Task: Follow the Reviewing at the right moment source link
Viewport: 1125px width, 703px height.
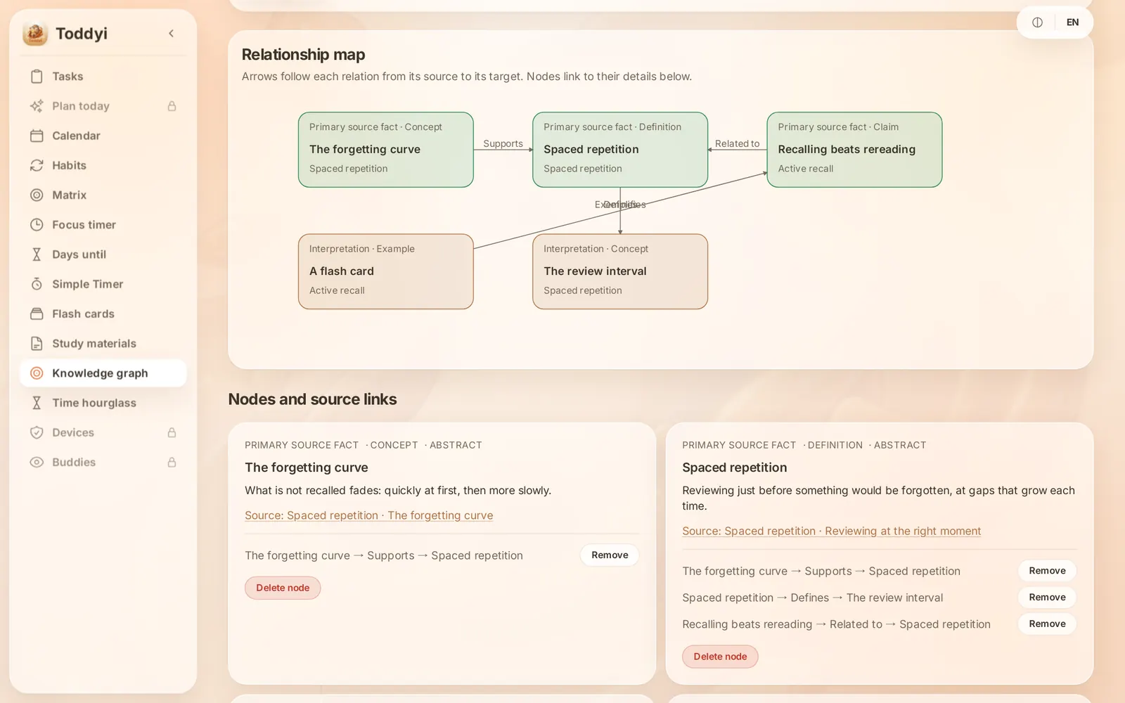Action: point(831,531)
